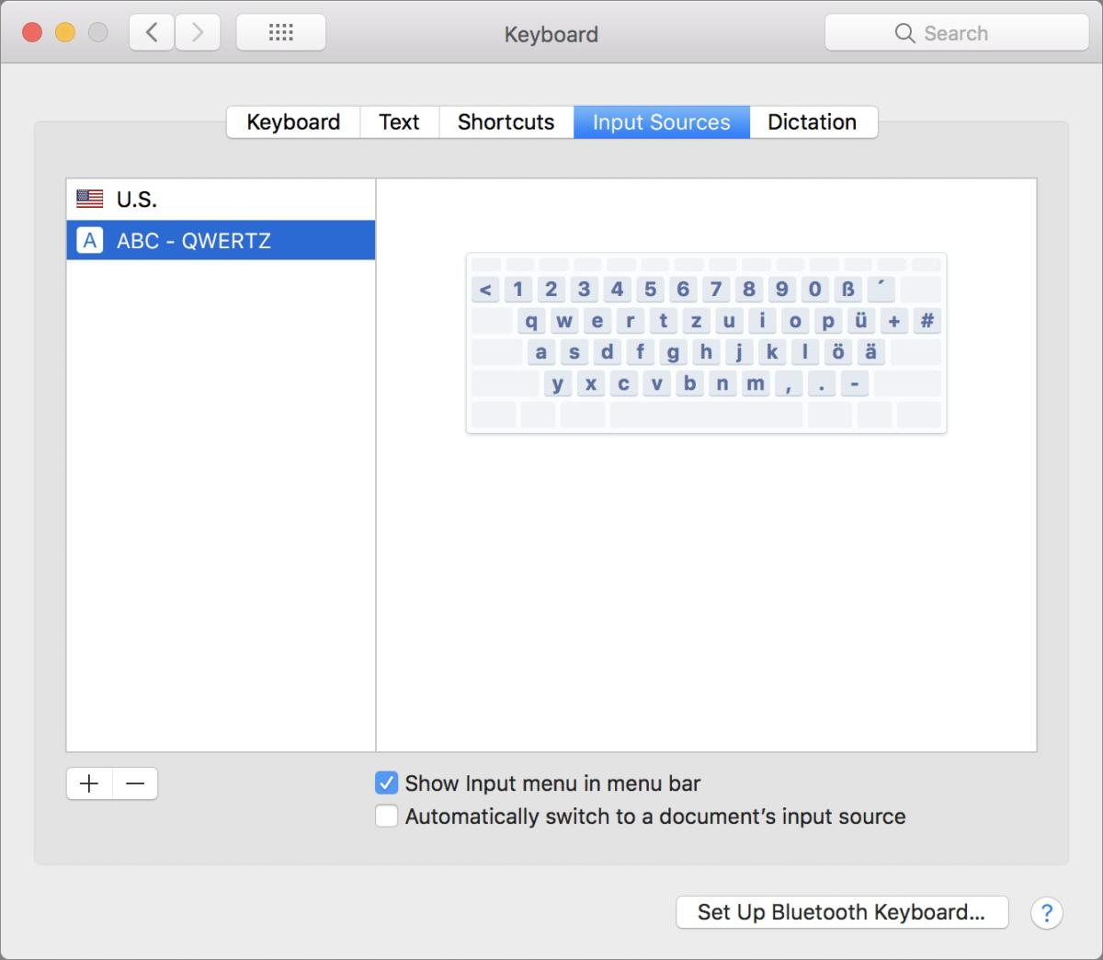Click Set Up Bluetooth Keyboard button
This screenshot has height=960, width=1103.
click(841, 912)
